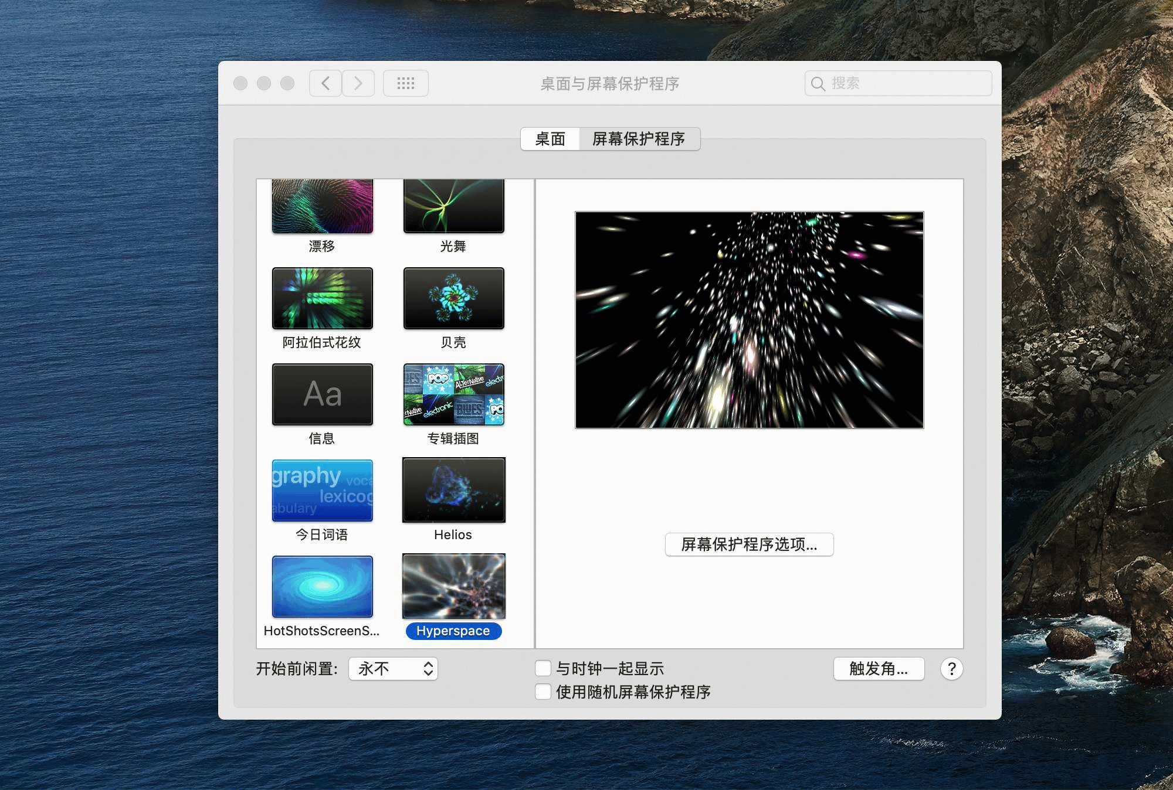Choose the 光舞 screen saver thumbnail
This screenshot has width=1173, height=790.
click(x=453, y=206)
